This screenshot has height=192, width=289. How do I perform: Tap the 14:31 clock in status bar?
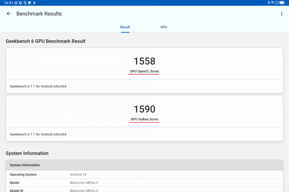pyautogui.click(x=8, y=3)
